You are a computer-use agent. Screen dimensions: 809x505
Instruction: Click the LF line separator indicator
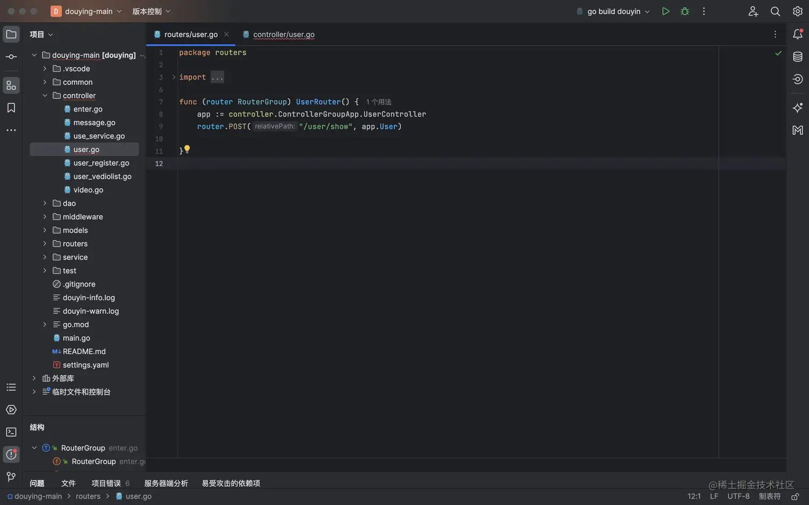point(714,496)
